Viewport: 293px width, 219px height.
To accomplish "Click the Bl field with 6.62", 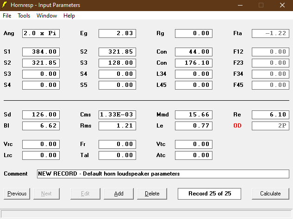I will pos(41,126).
